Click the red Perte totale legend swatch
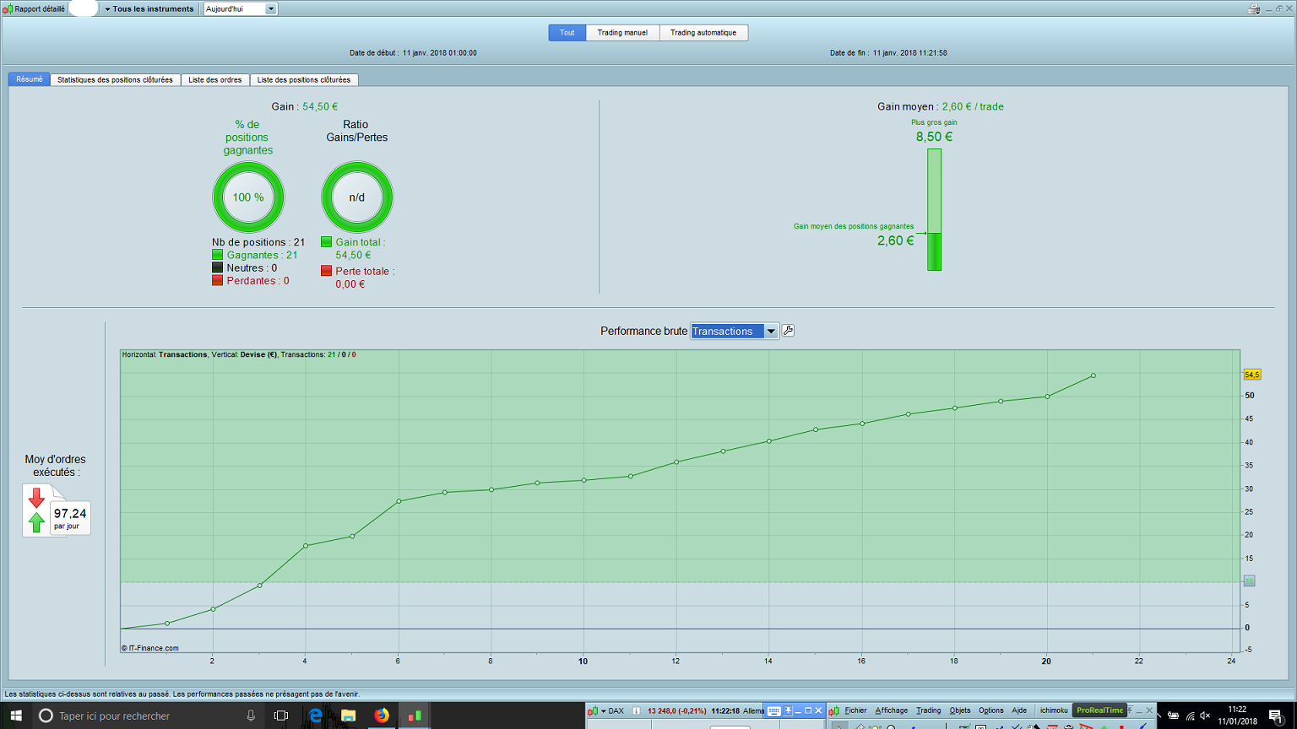Screen dimensions: 1297x729 pyautogui.click(x=326, y=271)
